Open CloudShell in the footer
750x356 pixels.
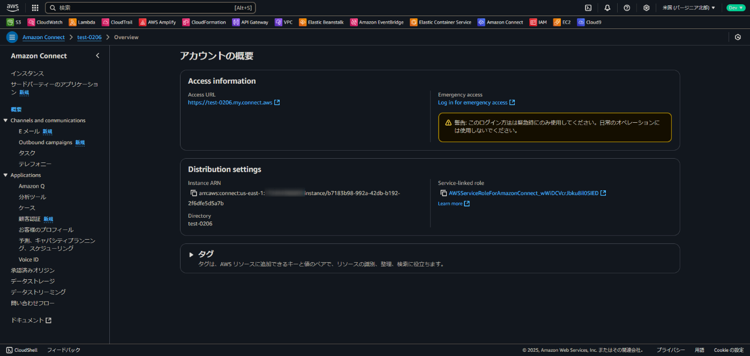point(22,350)
